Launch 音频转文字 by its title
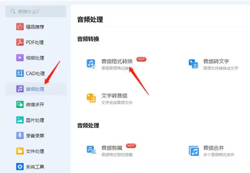This screenshot has height=173, width=250. coord(216,61)
